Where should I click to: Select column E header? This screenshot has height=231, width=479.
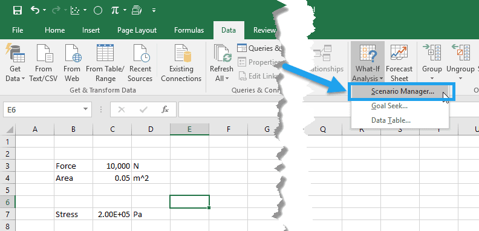(x=189, y=129)
